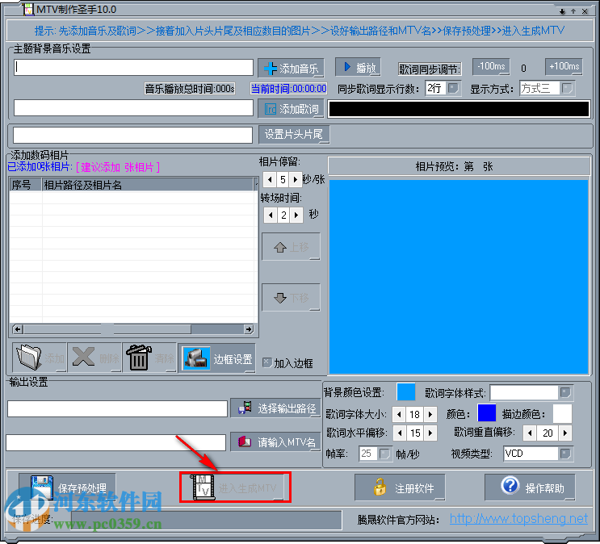The width and height of the screenshot is (600, 544).
Task: Increase lyric sync by +100ms
Action: (x=564, y=67)
